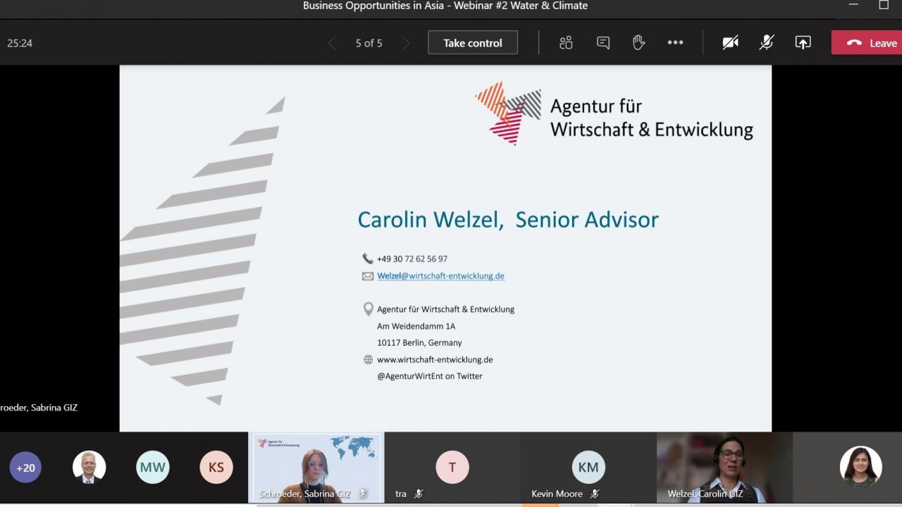Show participants panel

click(566, 43)
